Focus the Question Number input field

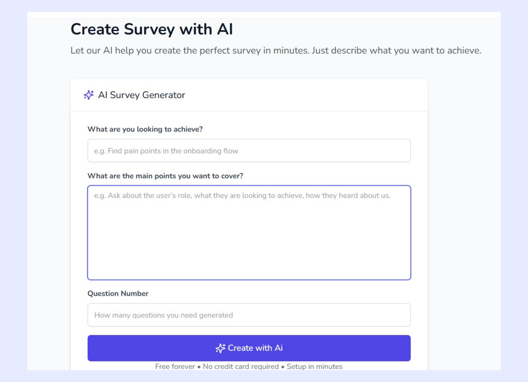pos(249,314)
